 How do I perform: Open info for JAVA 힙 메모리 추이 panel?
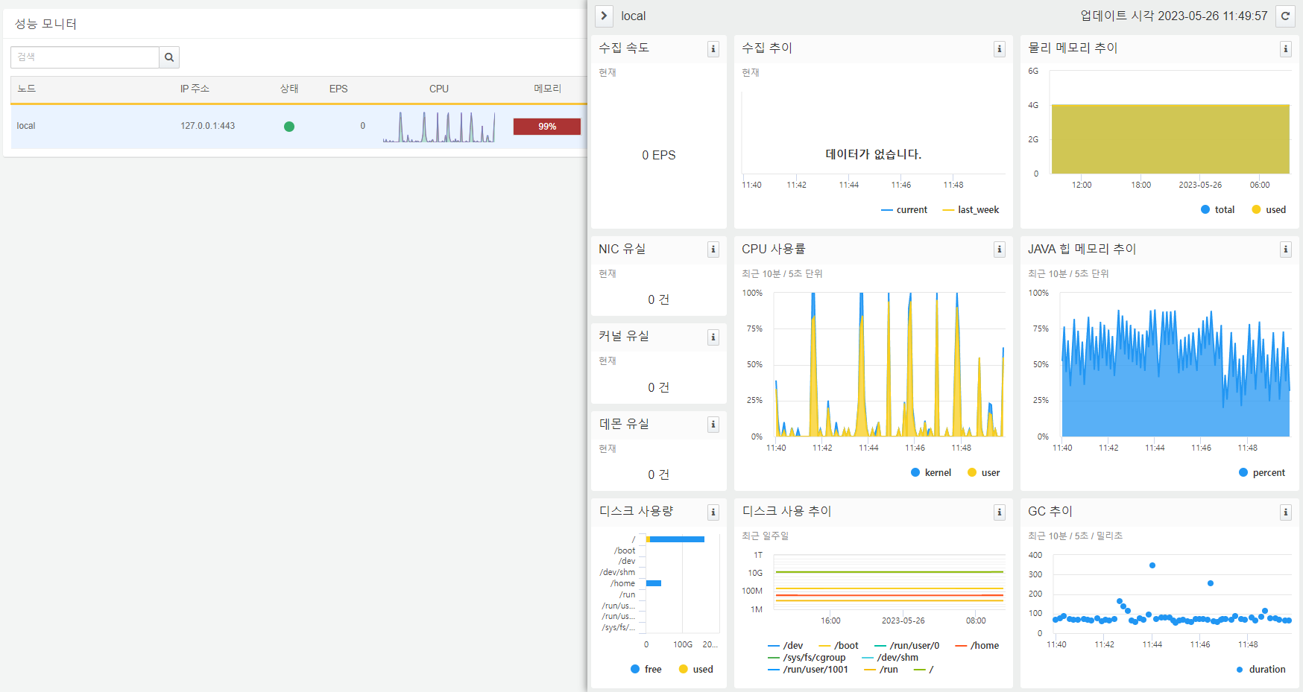pos(1286,250)
